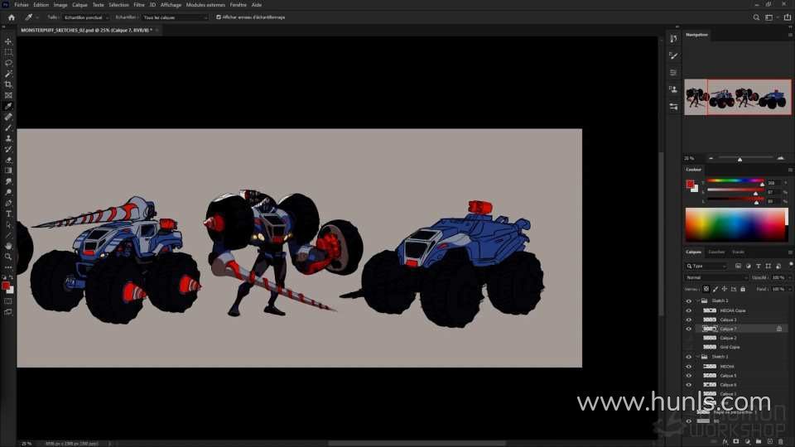
Task: Select the Type tool
Action: (8, 214)
